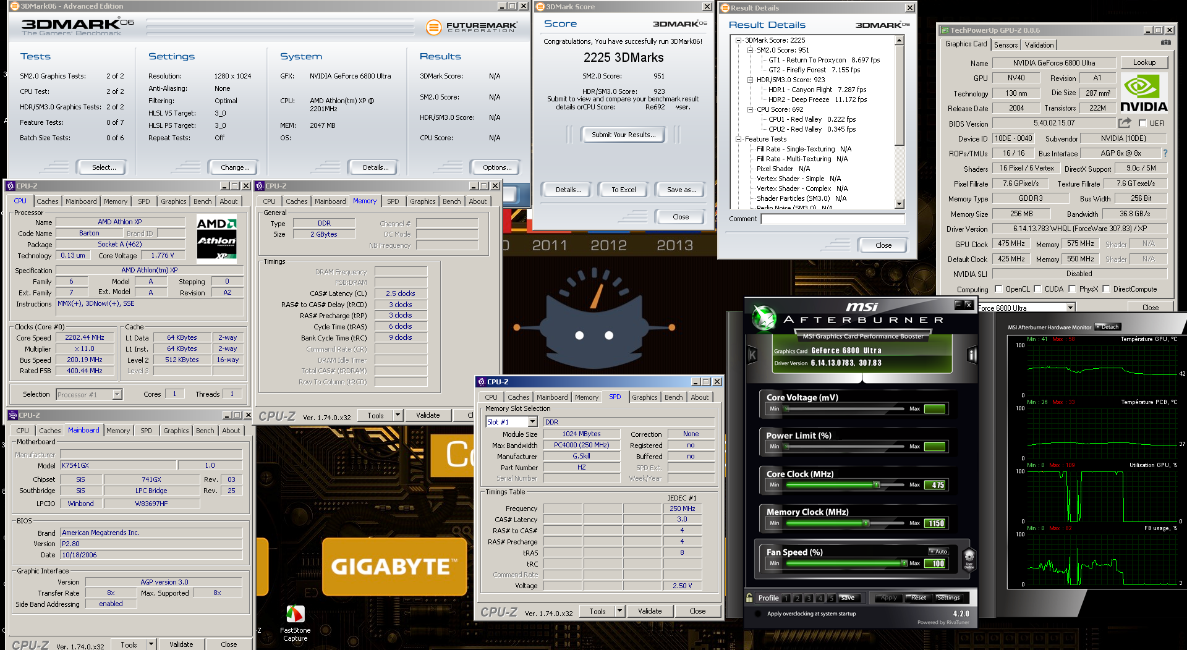Click the 3DMark Score window title icon
1187x650 pixels.
(x=540, y=7)
